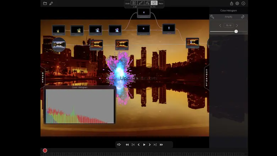Click the Color Histogram panel title
Viewport: 277px width, 156px height.
[x=80, y=87]
